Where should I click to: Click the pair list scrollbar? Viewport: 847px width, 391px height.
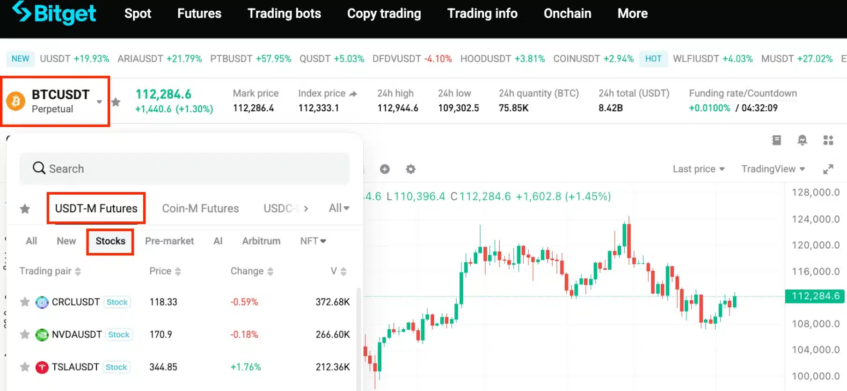pyautogui.click(x=359, y=339)
